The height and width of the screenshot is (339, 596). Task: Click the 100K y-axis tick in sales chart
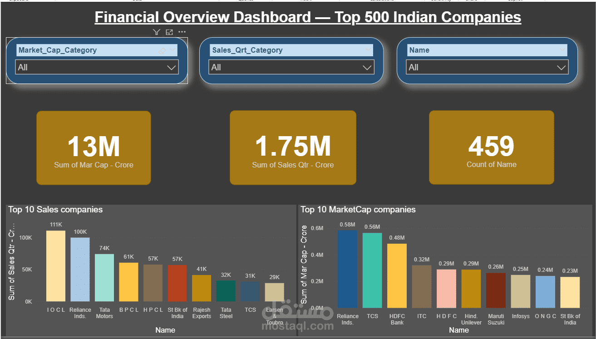[x=25, y=238]
